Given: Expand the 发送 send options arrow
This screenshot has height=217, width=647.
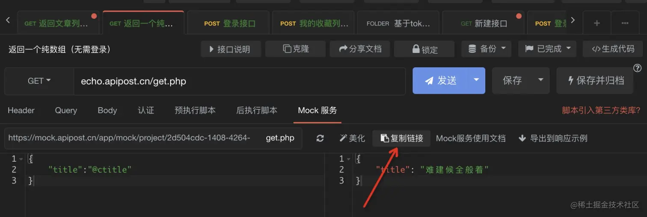Looking at the screenshot, I should pyautogui.click(x=476, y=80).
